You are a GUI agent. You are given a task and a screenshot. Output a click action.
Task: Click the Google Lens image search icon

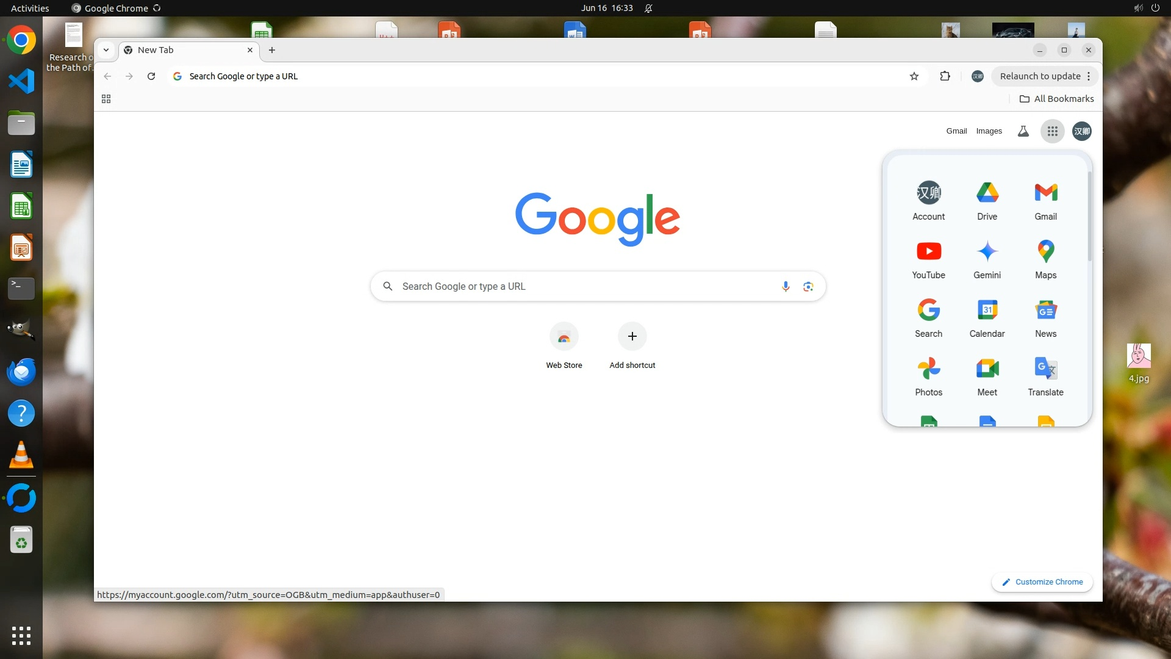(808, 286)
